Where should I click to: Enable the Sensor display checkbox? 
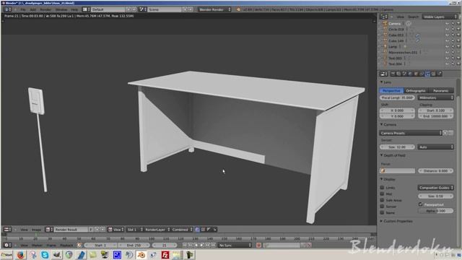pos(382,207)
